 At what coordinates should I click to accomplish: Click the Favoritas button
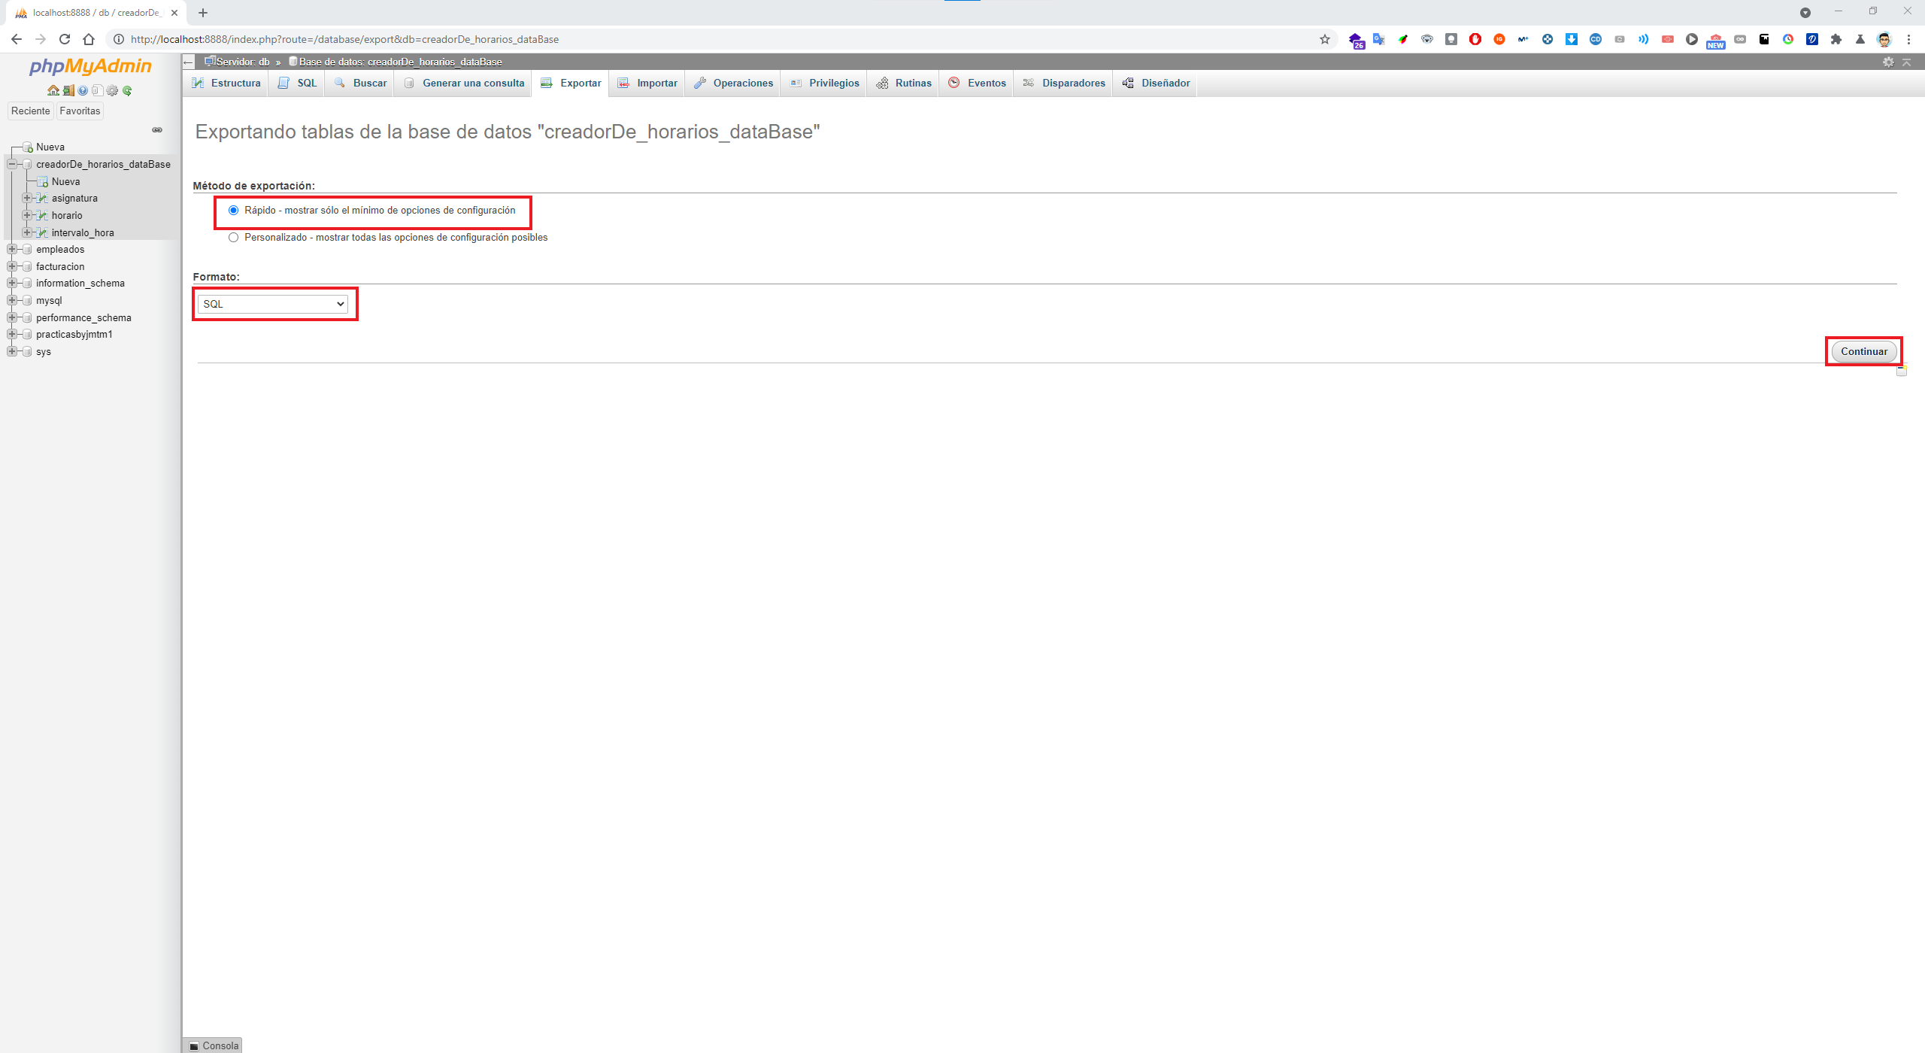(80, 111)
